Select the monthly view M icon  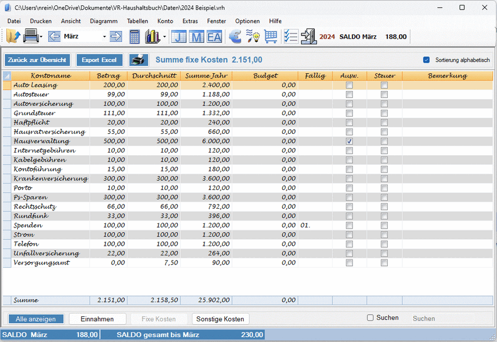(x=197, y=37)
